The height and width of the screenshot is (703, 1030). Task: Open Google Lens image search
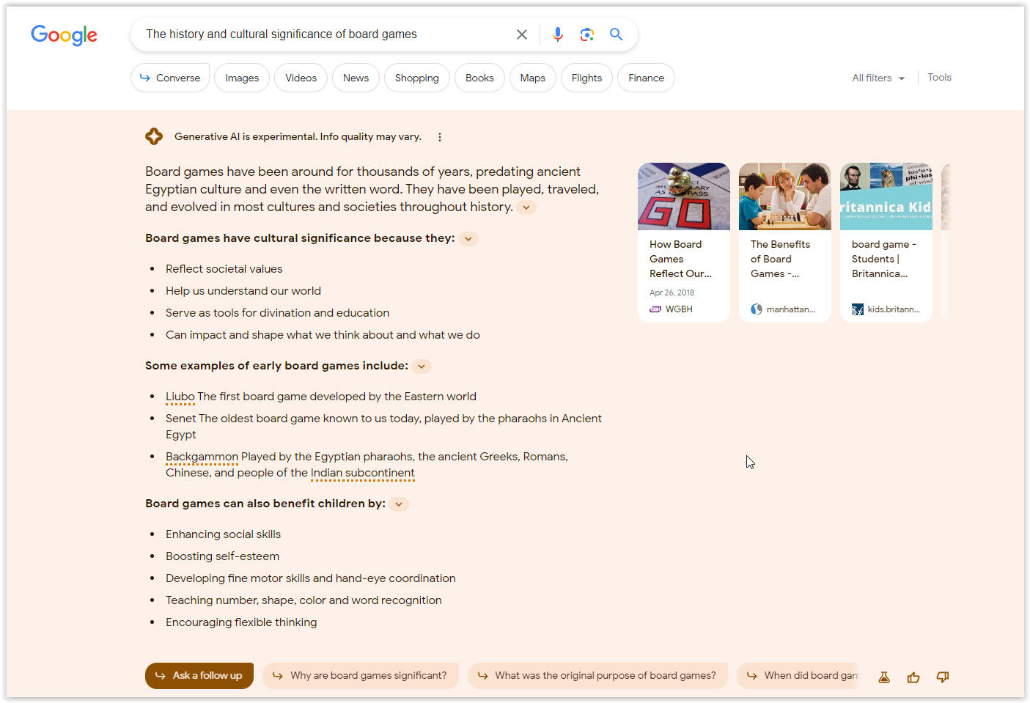pyautogui.click(x=587, y=34)
